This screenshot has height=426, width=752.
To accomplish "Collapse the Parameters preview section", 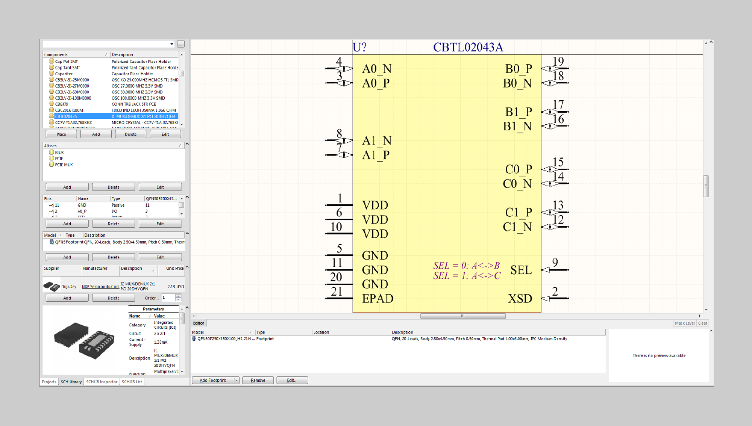I will coord(187,307).
